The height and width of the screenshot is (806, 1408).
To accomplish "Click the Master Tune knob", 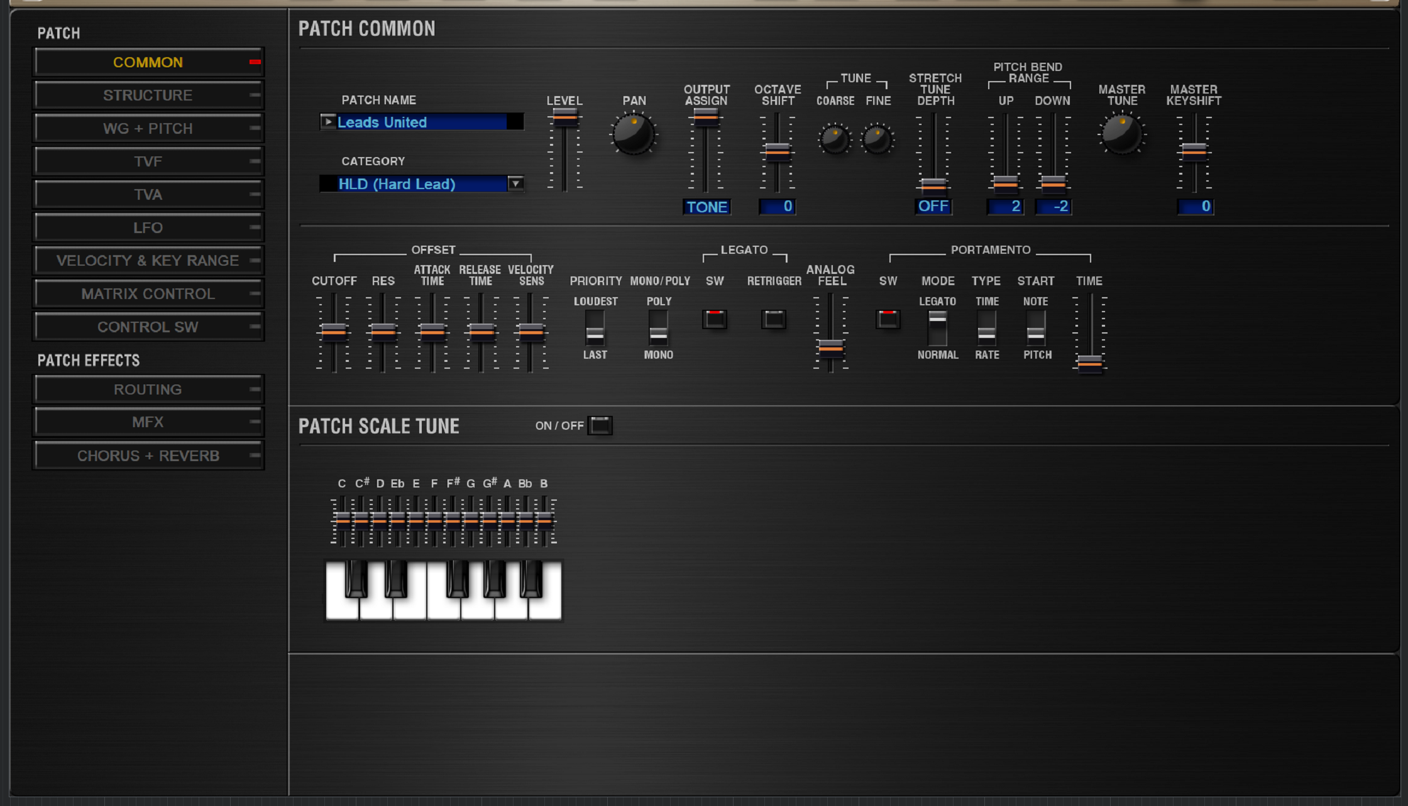I will coord(1121,133).
